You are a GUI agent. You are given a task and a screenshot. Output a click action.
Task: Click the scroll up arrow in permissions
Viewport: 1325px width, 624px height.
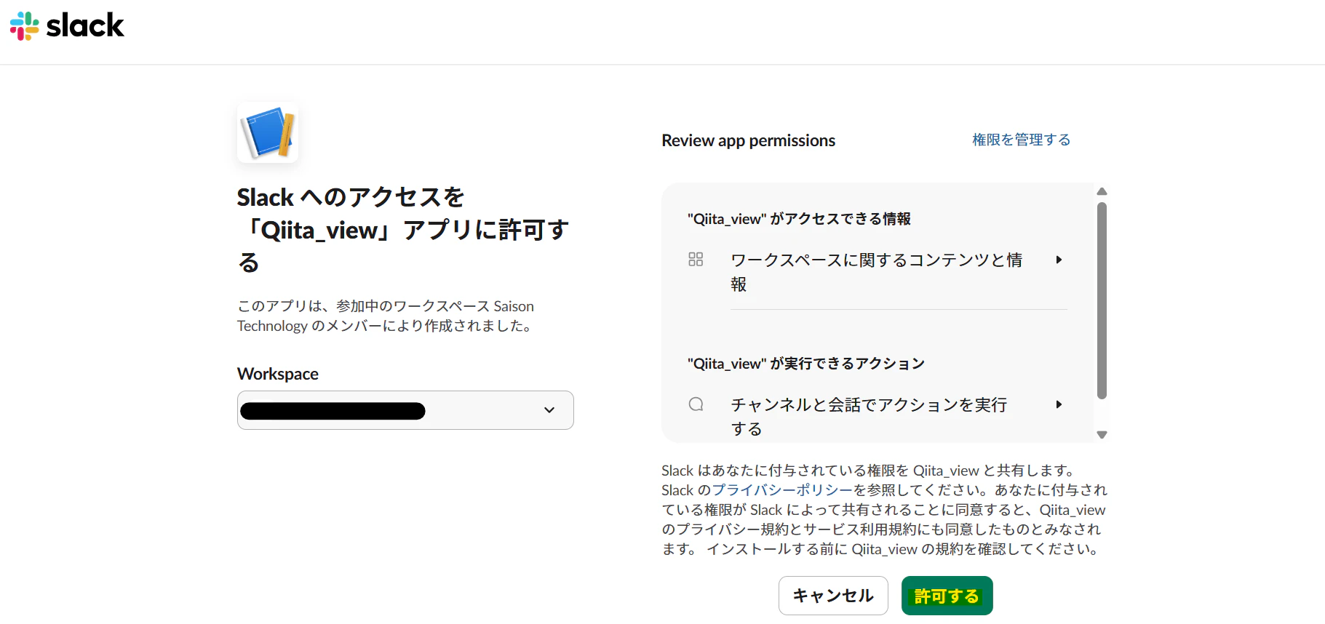click(1102, 191)
